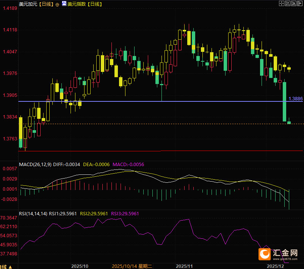Click the 1.3905 price axis label
Screen dimensions: 304x269
(10, 95)
